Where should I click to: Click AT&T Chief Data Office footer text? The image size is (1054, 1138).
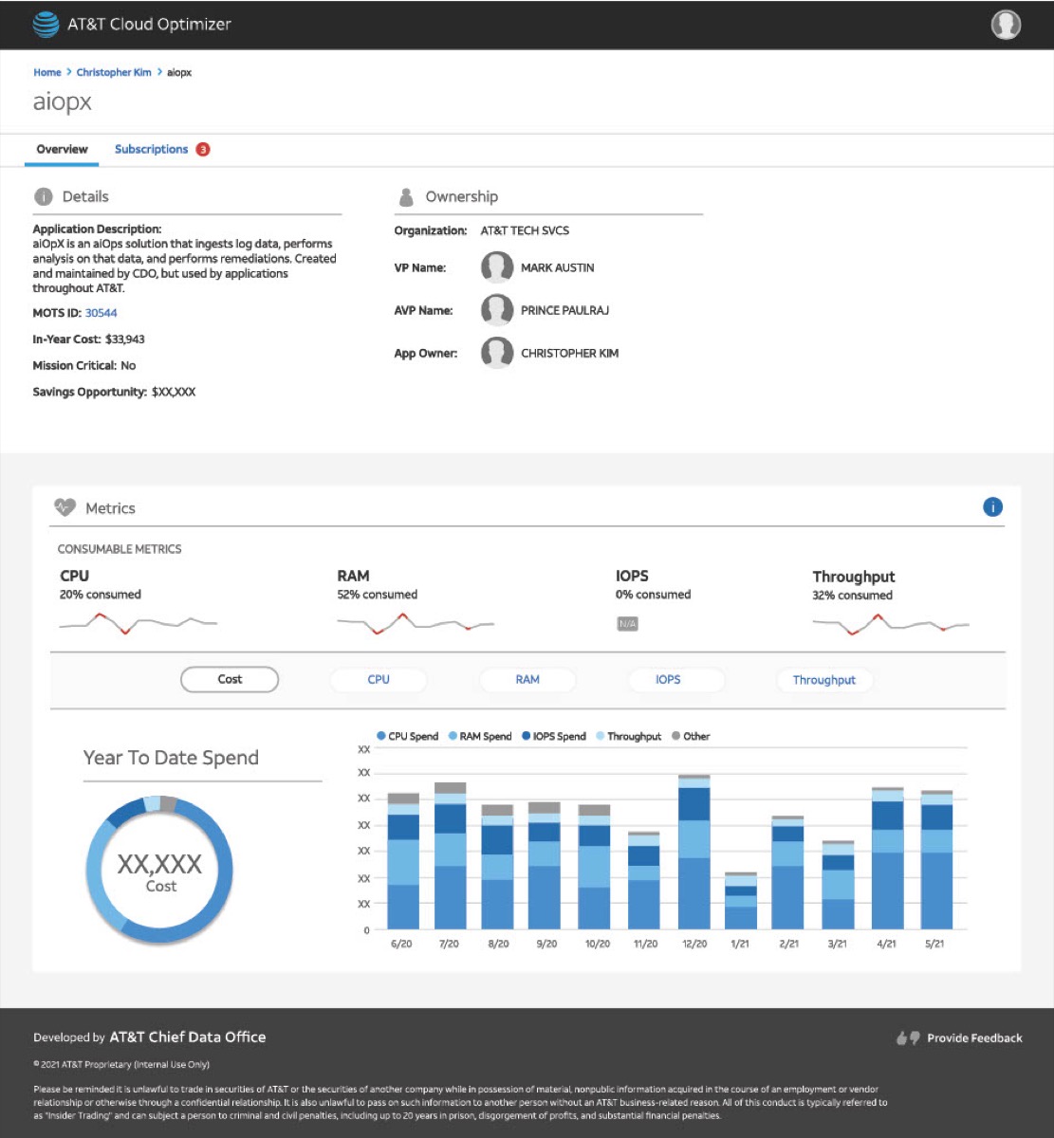(x=188, y=1037)
